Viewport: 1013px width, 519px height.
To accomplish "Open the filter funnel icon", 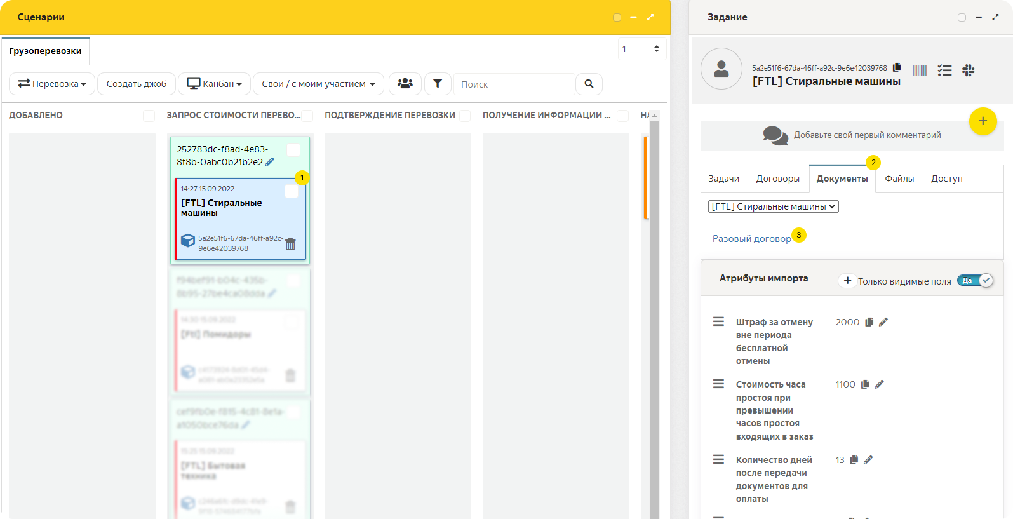I will click(438, 84).
